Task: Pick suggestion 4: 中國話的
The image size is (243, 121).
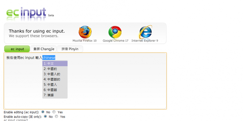Action: point(55,79)
